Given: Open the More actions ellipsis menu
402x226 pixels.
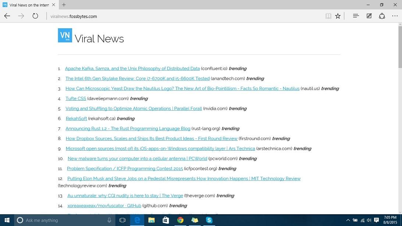Looking at the screenshot, I should (395, 16).
